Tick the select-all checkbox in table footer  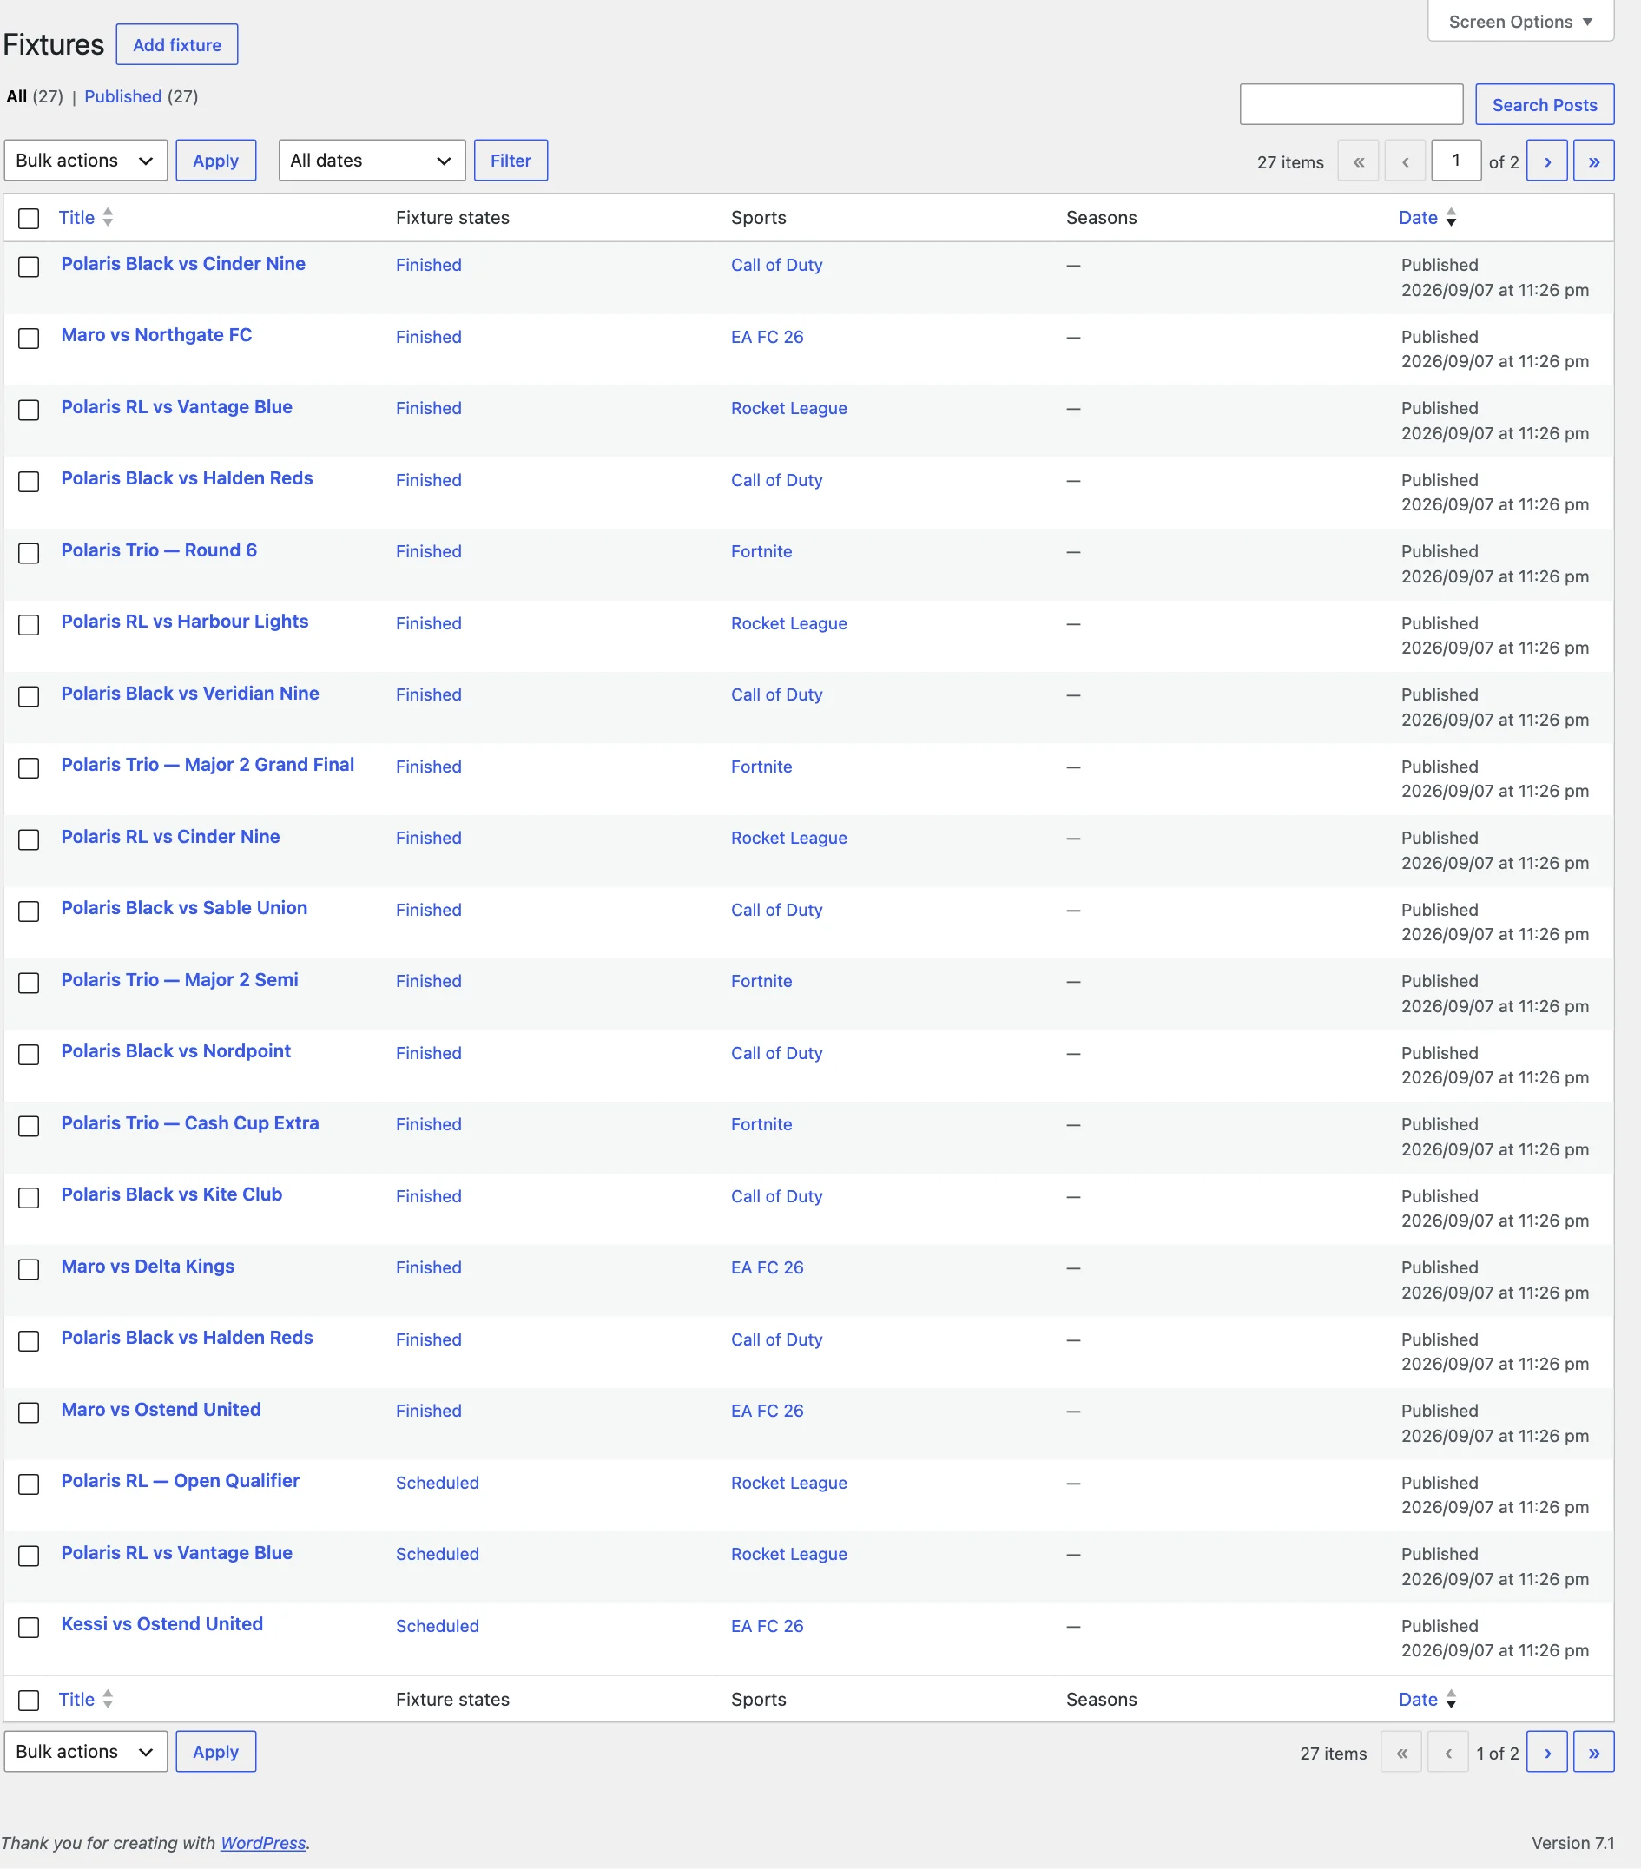[30, 1701]
